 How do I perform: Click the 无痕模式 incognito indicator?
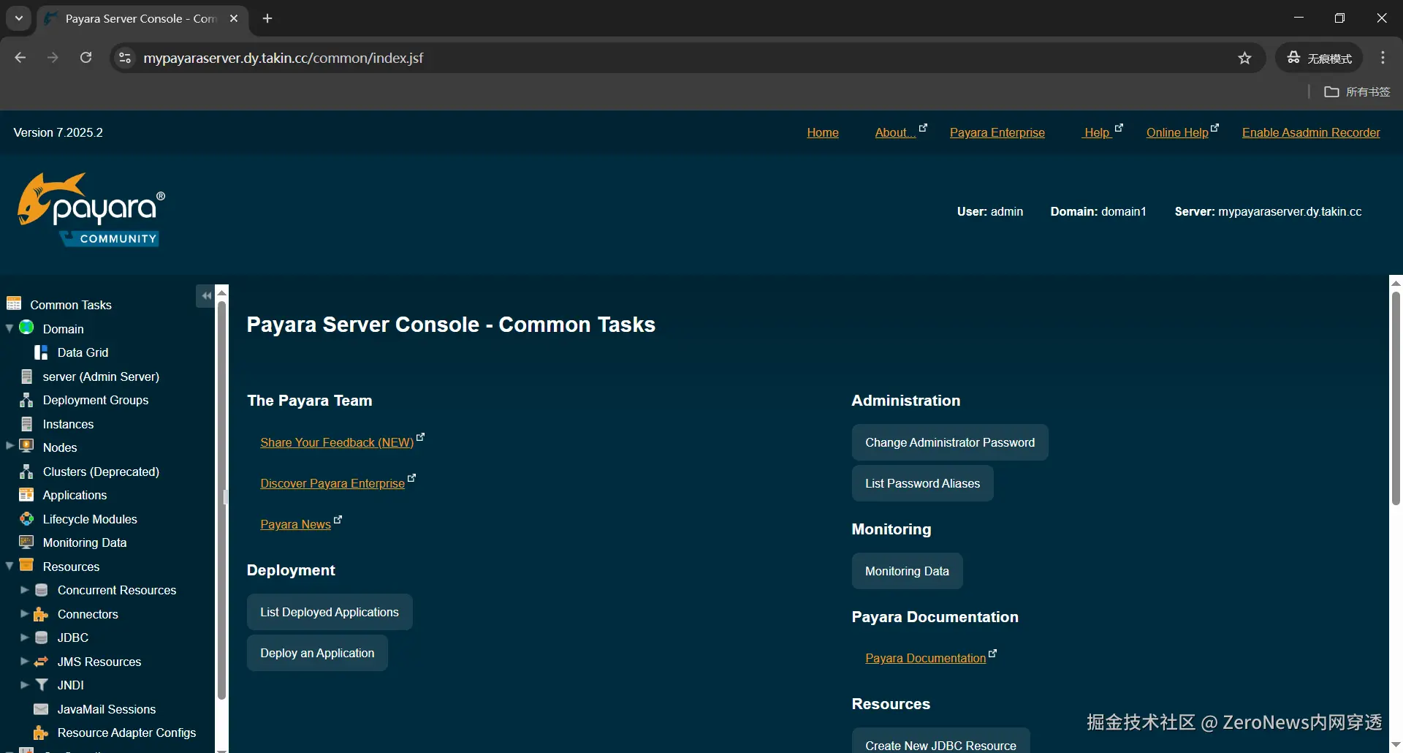tap(1319, 58)
